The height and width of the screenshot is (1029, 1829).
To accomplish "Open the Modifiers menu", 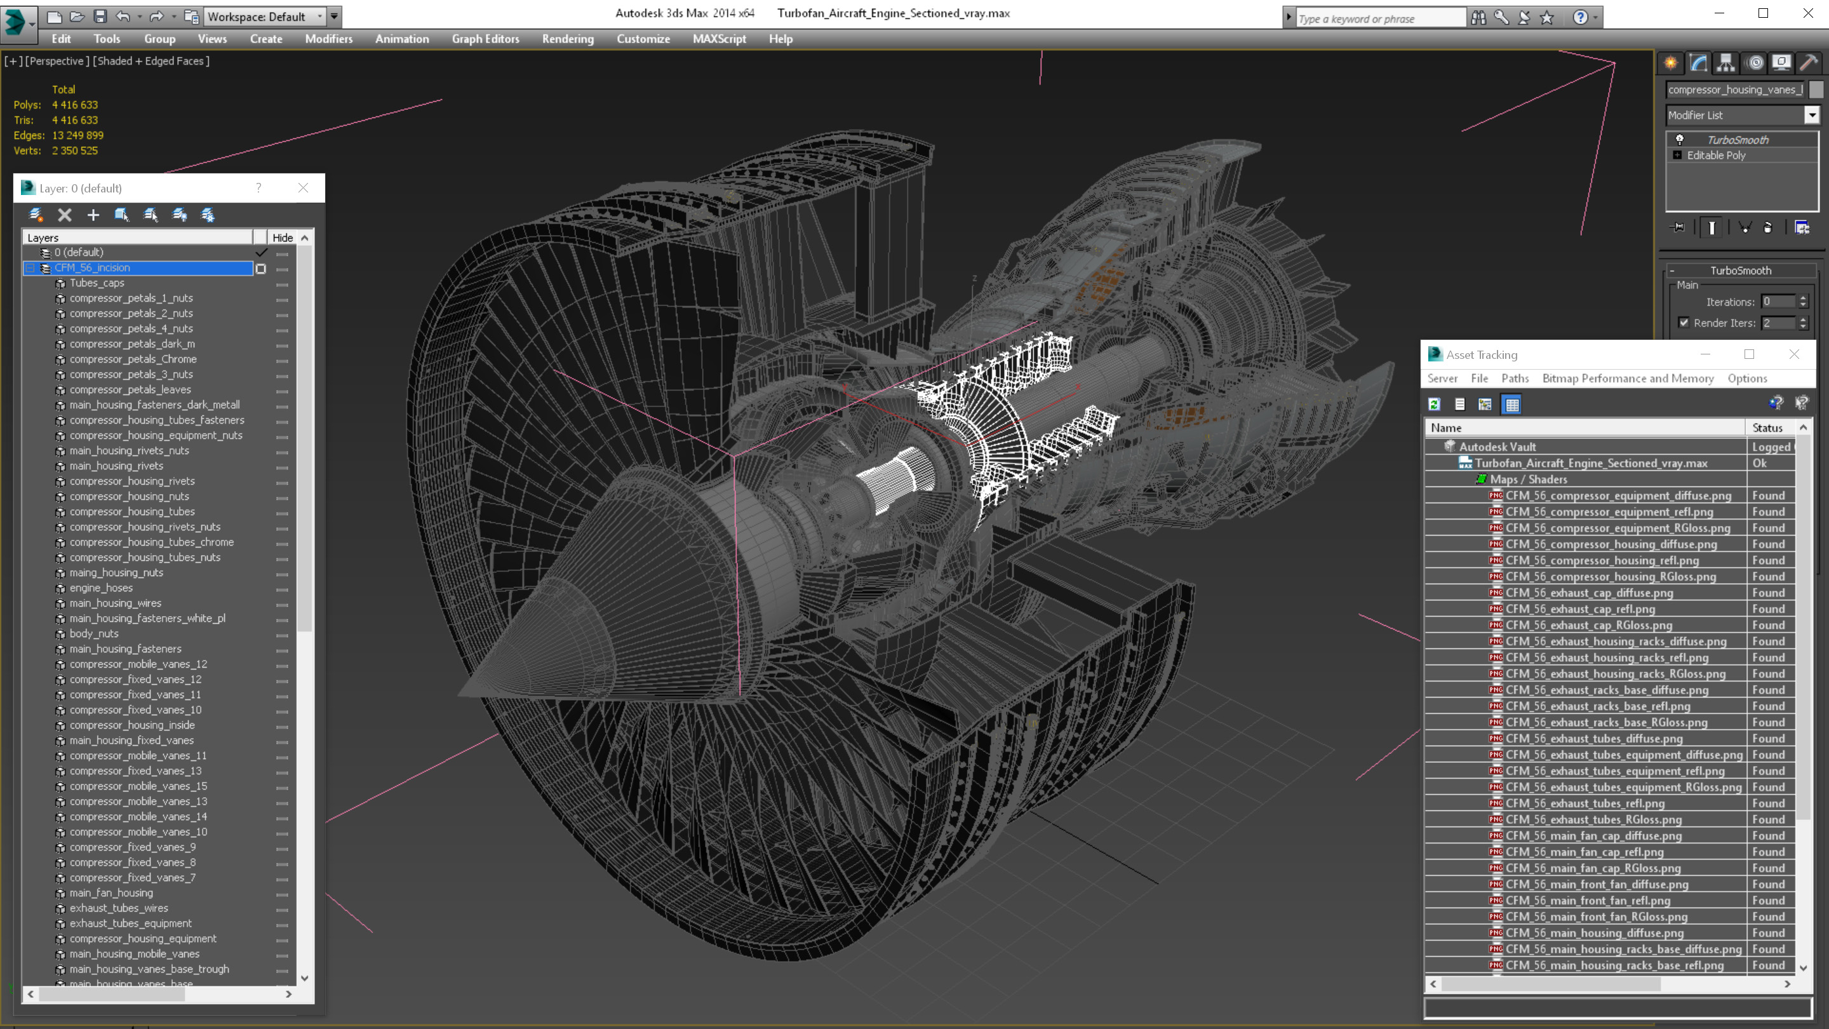I will (329, 39).
